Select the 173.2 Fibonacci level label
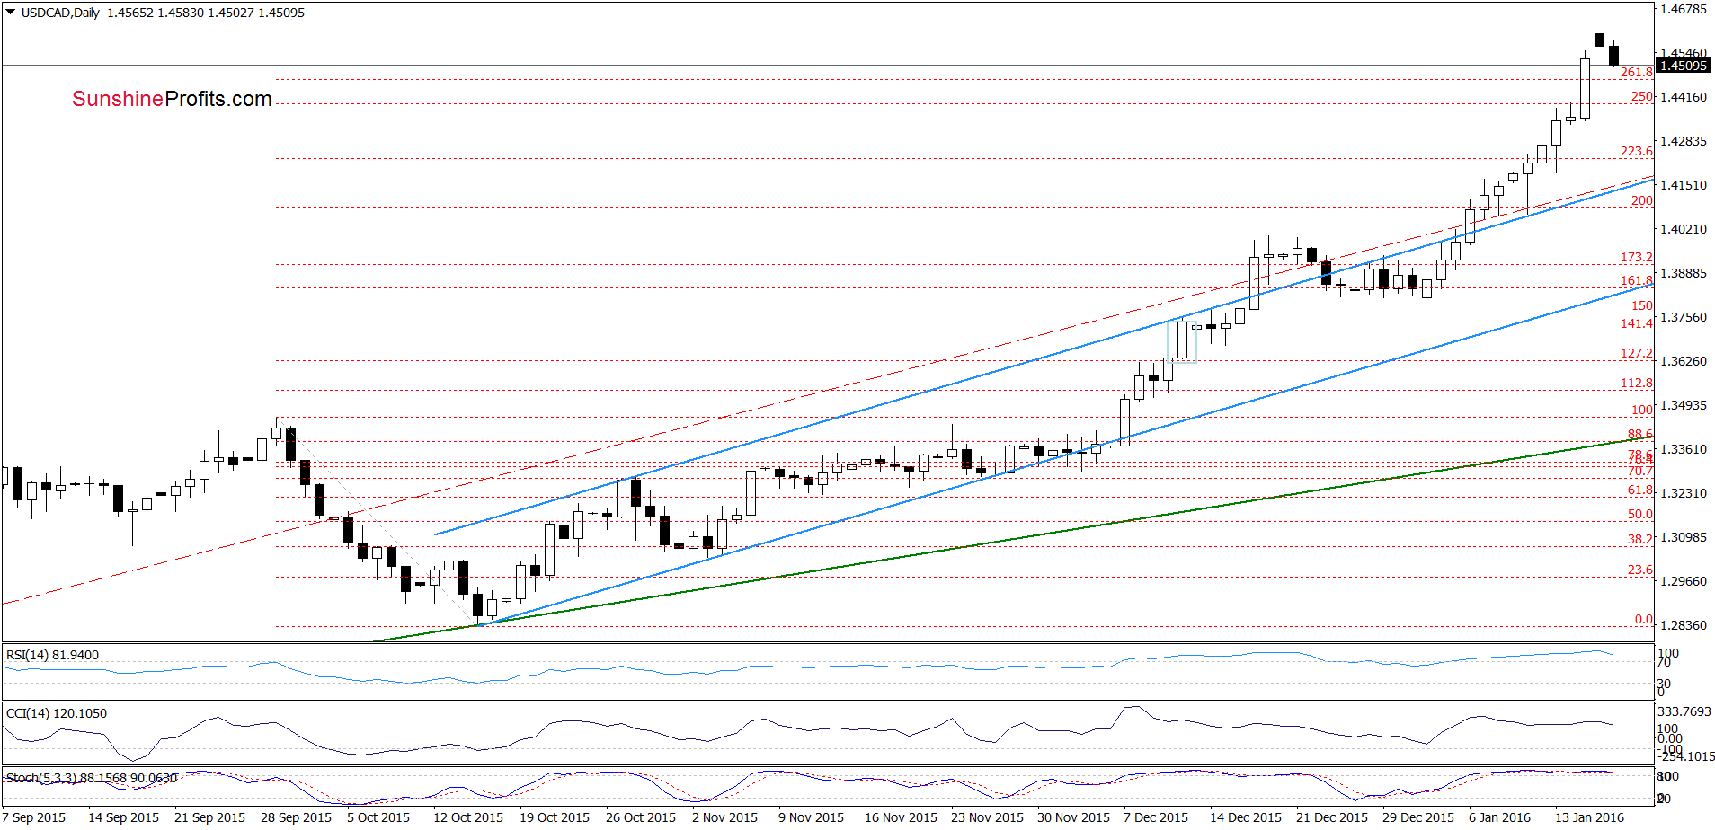The width and height of the screenshot is (1715, 830). click(x=1636, y=257)
